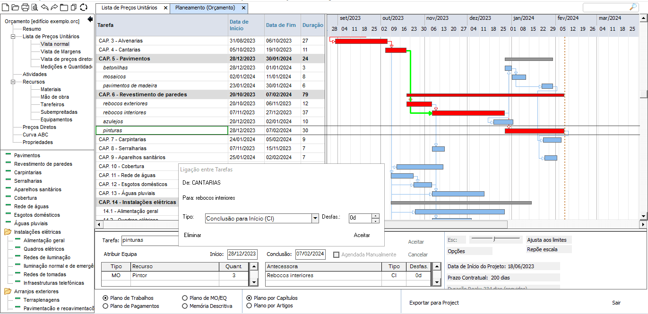Open Resumo in the budget tree
648x314 pixels.
pyautogui.click(x=32, y=29)
